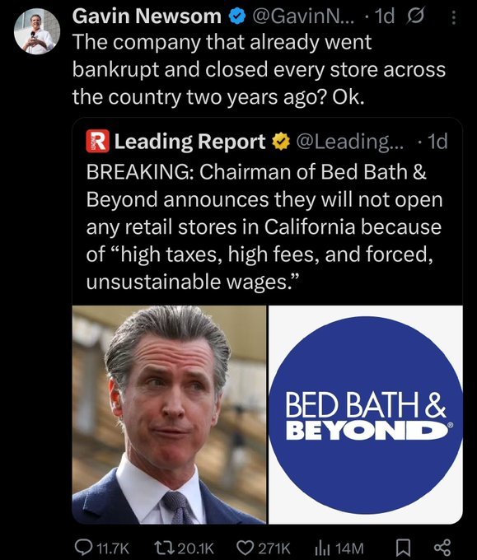The height and width of the screenshot is (560, 477).
Task: Open the Bed Bath & Beyond logo image
Action: [366, 414]
